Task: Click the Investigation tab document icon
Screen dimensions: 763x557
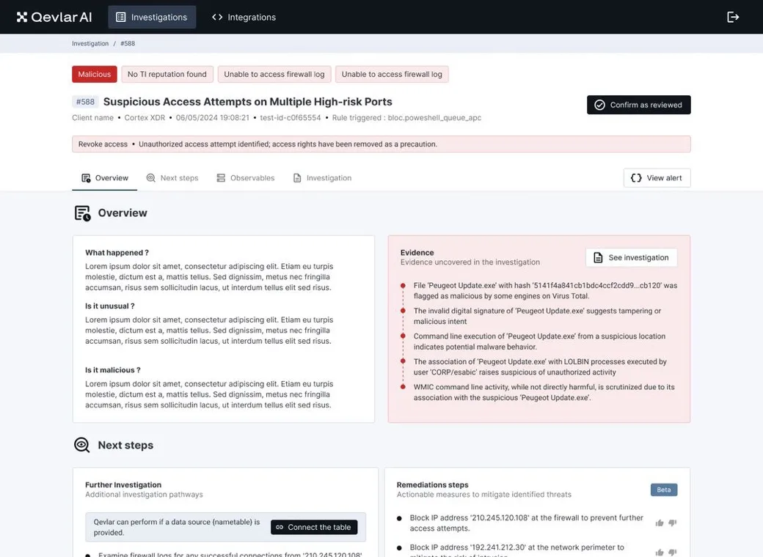Action: coord(297,178)
